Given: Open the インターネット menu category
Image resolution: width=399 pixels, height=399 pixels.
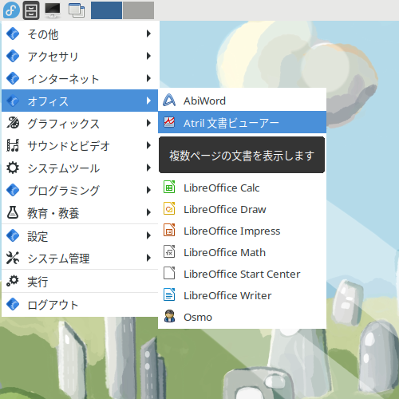Looking at the screenshot, I should (80, 78).
